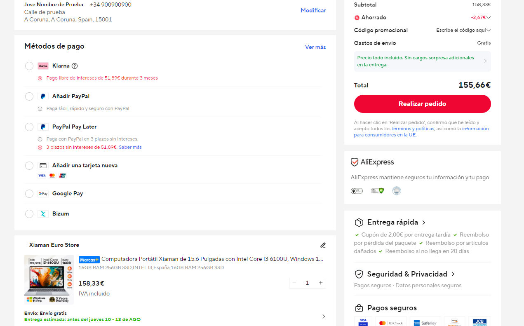
Task: Select the Añadir PayPal radio button
Action: [x=29, y=96]
